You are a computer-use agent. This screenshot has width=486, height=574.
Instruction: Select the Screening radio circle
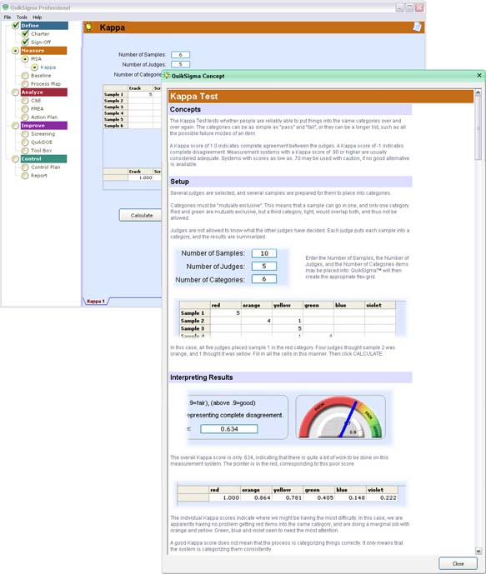[25, 133]
